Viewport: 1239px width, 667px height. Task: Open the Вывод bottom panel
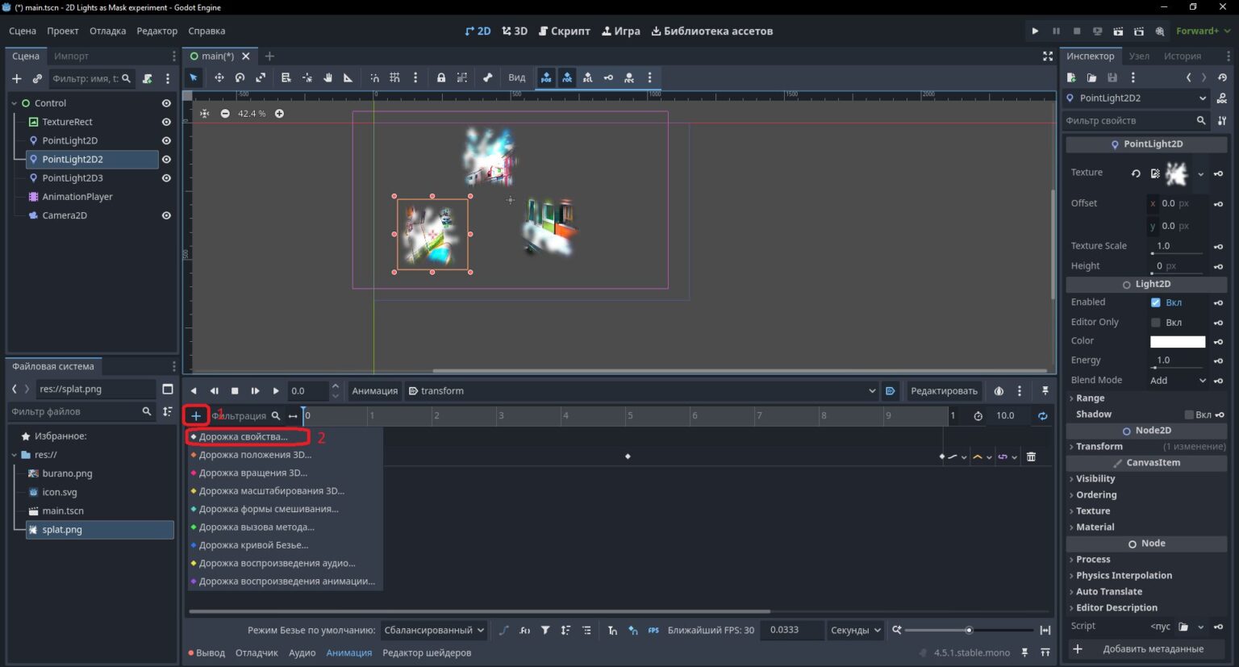tap(206, 652)
